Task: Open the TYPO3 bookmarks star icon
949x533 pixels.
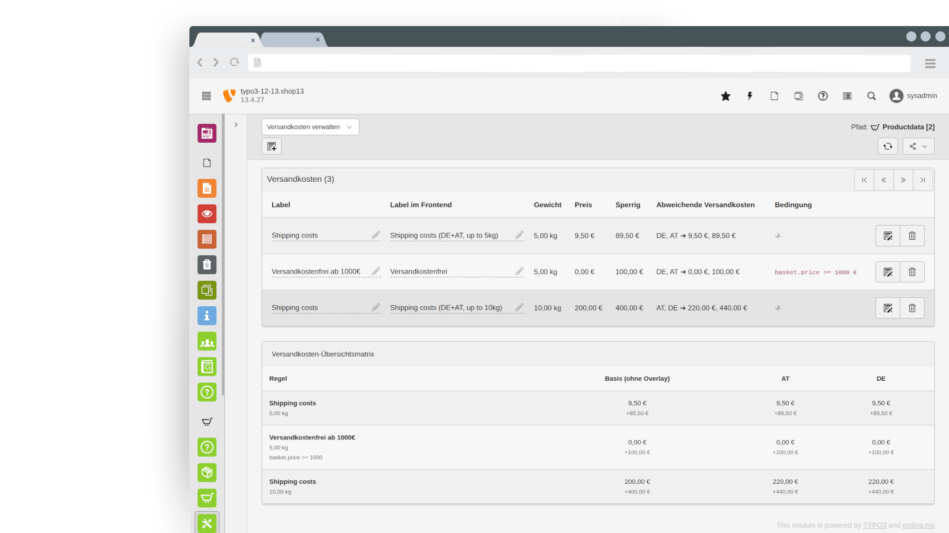Action: [x=725, y=95]
